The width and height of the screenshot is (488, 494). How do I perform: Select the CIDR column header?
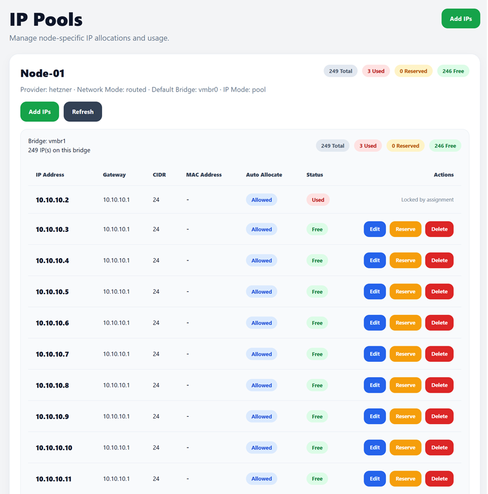[159, 175]
